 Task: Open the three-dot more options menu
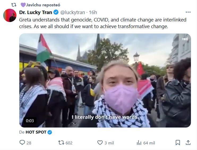click(x=188, y=12)
